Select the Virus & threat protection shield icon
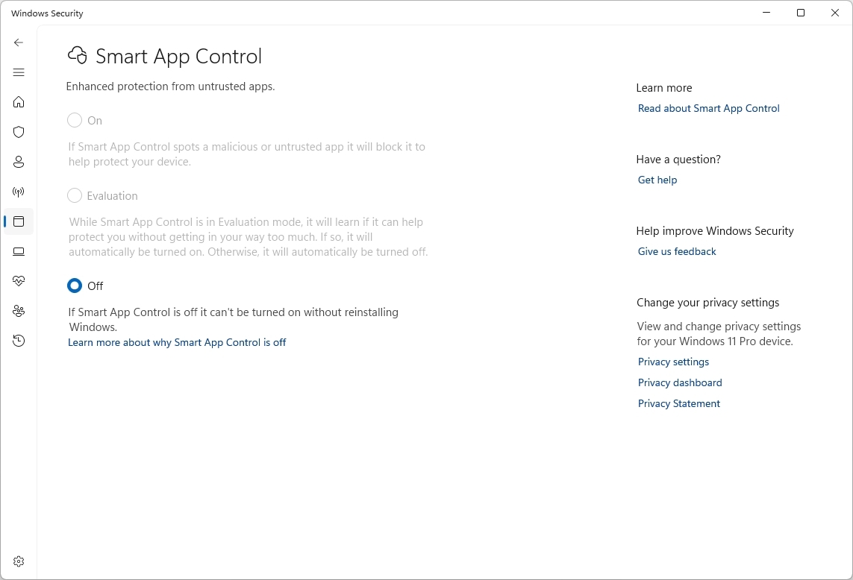 coord(18,132)
